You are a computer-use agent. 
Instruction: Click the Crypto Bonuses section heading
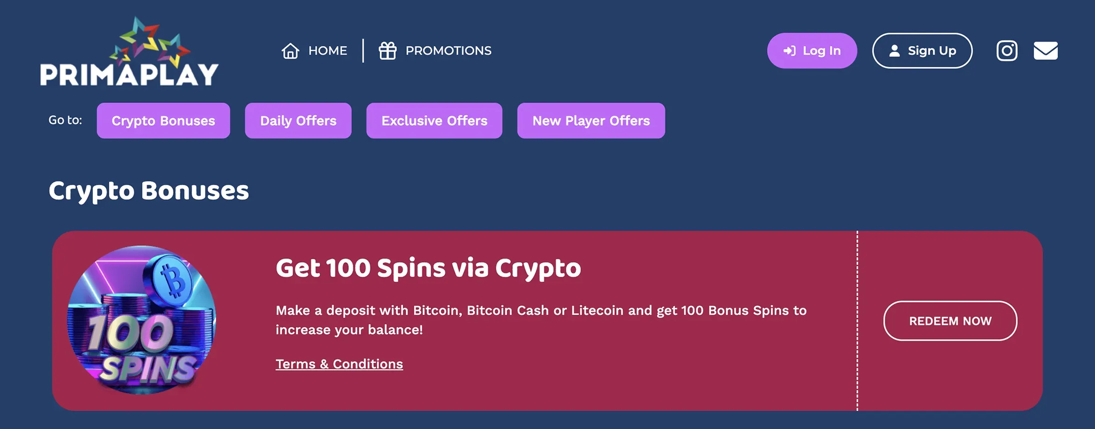pyautogui.click(x=149, y=191)
